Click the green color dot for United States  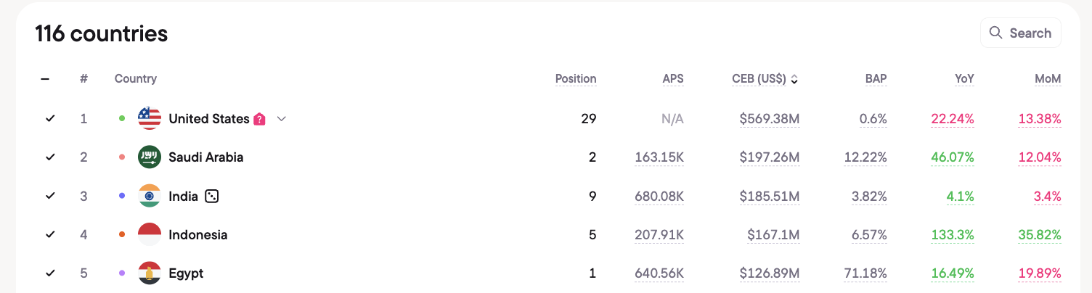click(122, 118)
